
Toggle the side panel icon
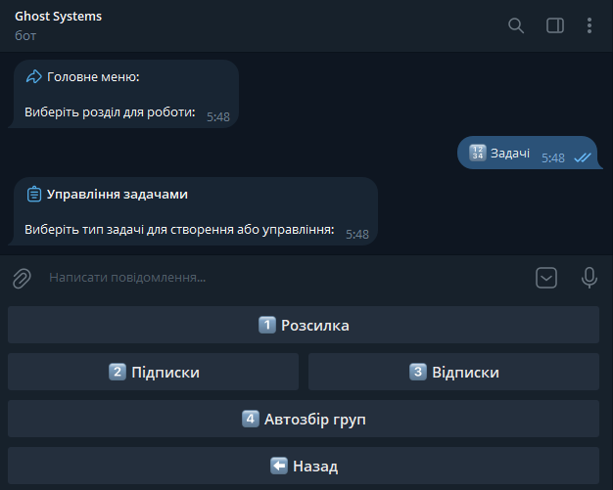click(x=555, y=25)
